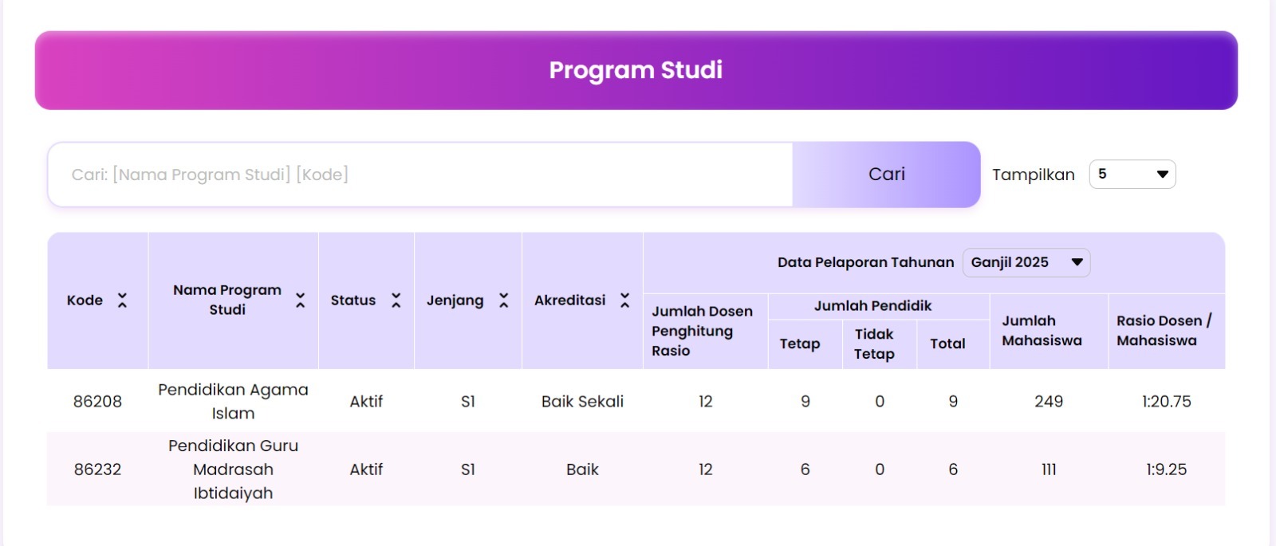Image resolution: width=1276 pixels, height=546 pixels.
Task: Select the Pendidikan Agama Islam program name
Action: pyautogui.click(x=233, y=402)
